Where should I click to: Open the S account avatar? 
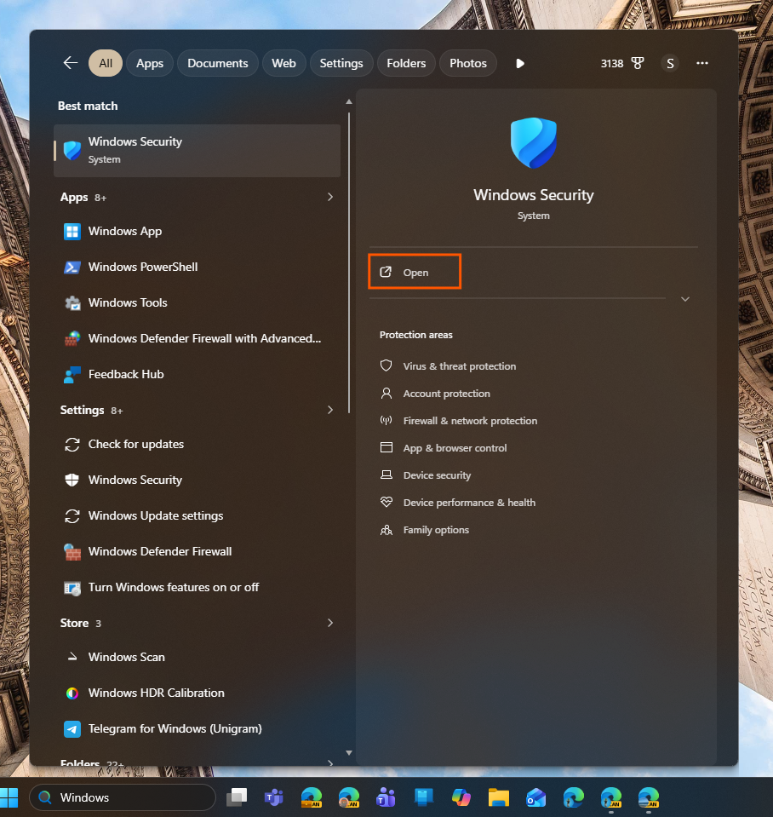670,63
